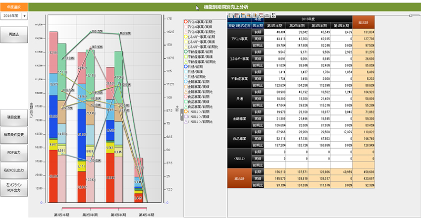Click the 機能1略式名称 row dimension header
The height and width of the screenshot is (218, 421).
click(x=239, y=26)
